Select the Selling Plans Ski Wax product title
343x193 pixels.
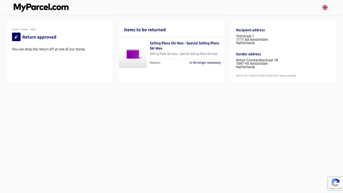(184, 45)
